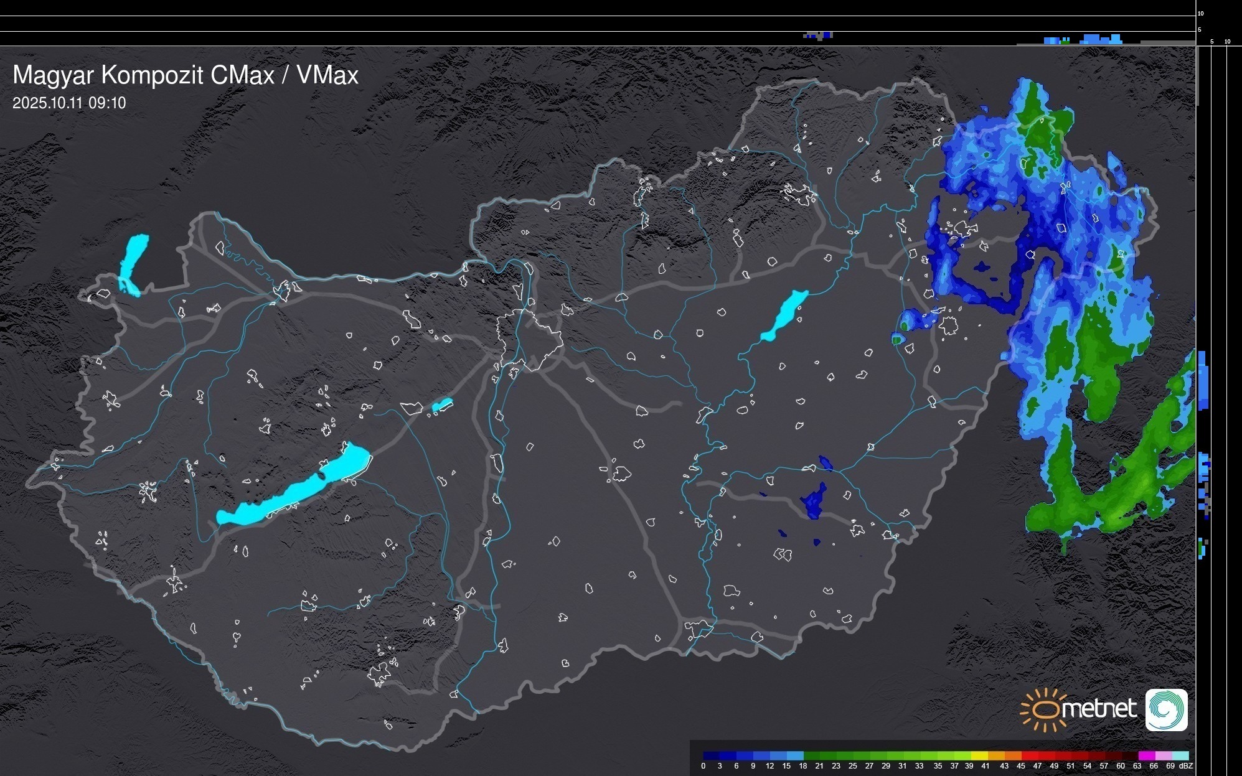1242x776 pixels.
Task: Click the Magyar Kompozit CMax / VMax title
Action: pyautogui.click(x=186, y=75)
